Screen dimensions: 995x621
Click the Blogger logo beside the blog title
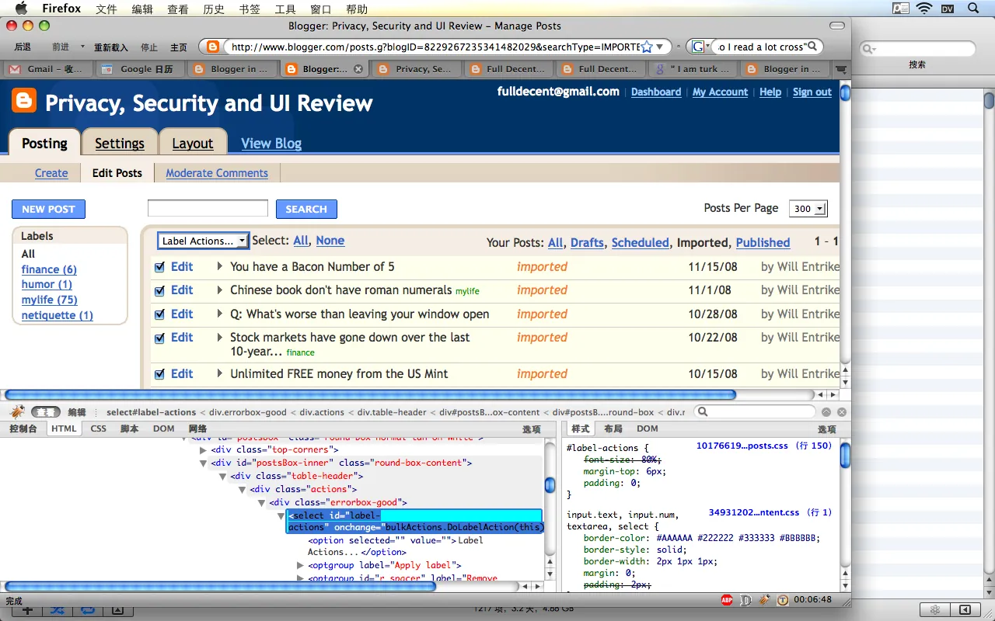pyautogui.click(x=24, y=102)
